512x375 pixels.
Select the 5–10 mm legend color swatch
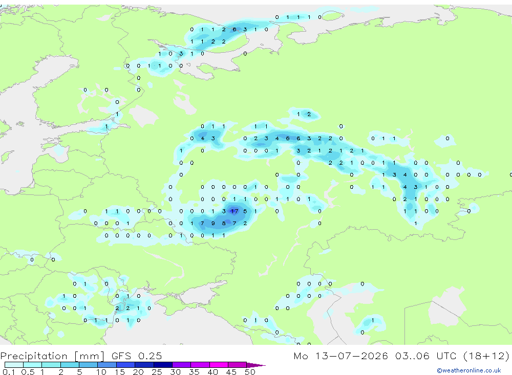[x=89, y=365]
